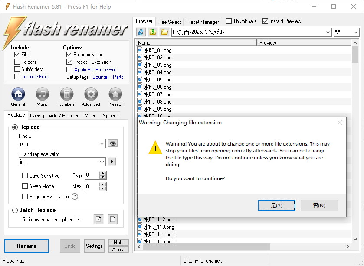The height and width of the screenshot is (266, 364).
Task: Click the regular expression help question mark
Action: click(x=75, y=197)
